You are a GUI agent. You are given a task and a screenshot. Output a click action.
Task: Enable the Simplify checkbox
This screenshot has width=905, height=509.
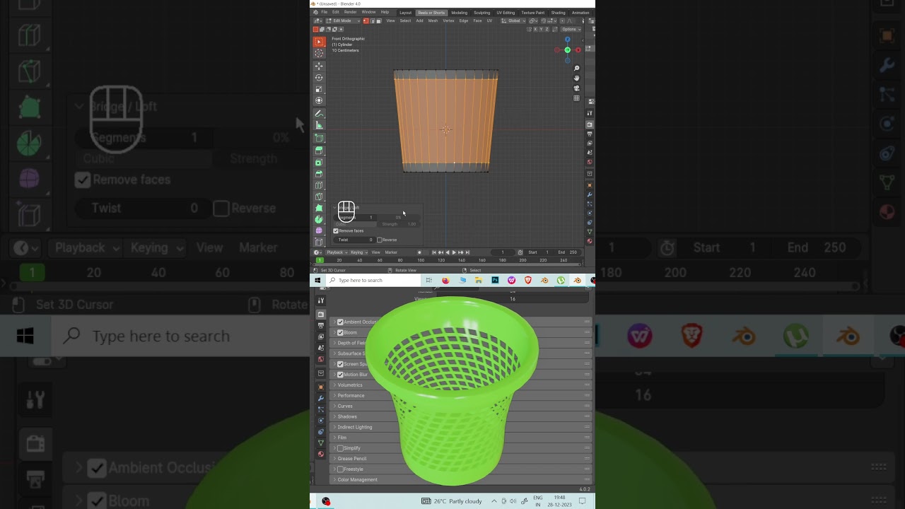pyautogui.click(x=340, y=448)
